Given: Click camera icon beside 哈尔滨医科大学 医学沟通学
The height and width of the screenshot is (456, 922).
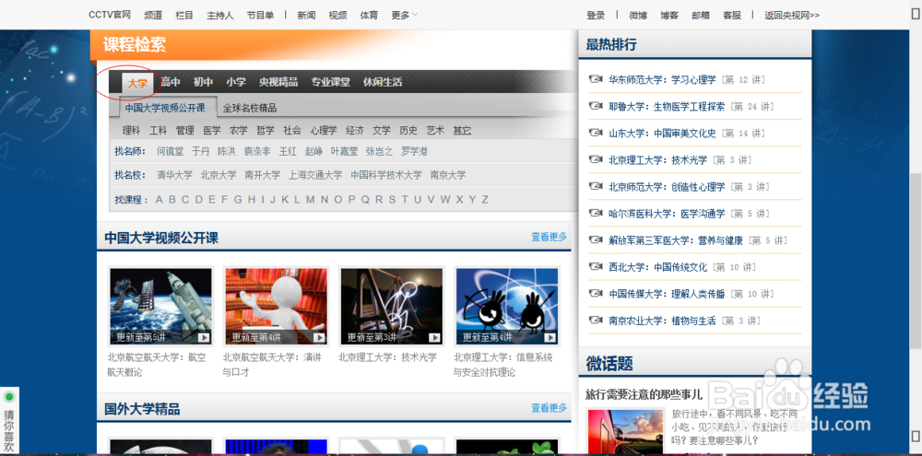Looking at the screenshot, I should [596, 214].
